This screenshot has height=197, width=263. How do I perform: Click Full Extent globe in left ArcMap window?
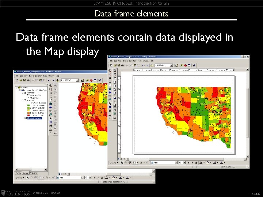point(50,104)
